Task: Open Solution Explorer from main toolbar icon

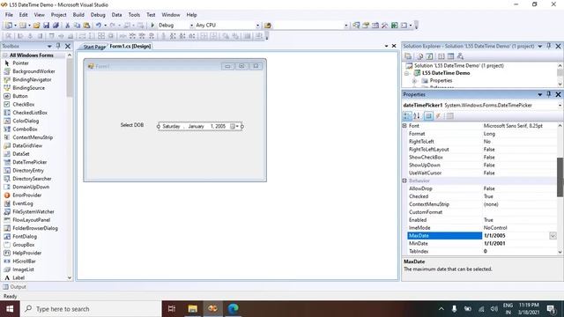Action: click(356, 26)
